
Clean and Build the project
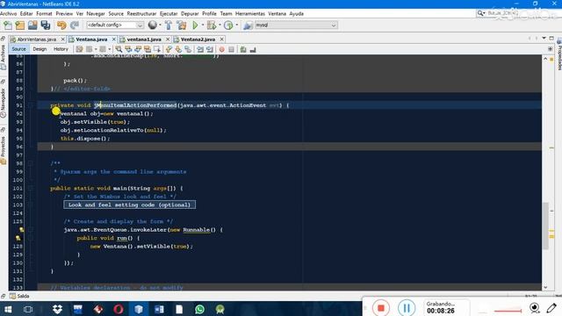(x=182, y=25)
